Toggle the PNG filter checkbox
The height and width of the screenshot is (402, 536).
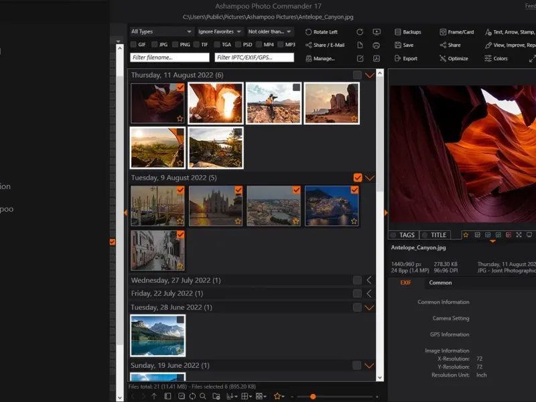coord(176,45)
